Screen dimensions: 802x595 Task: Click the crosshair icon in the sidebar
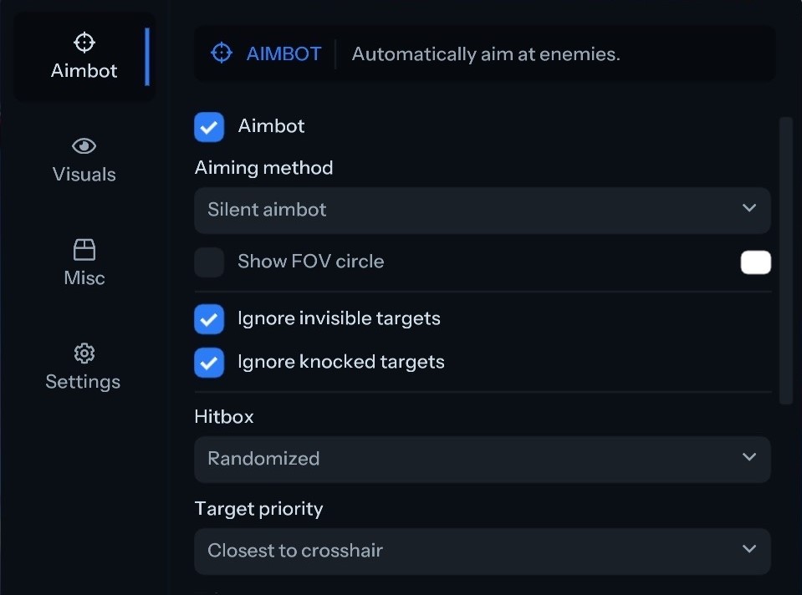coord(84,43)
